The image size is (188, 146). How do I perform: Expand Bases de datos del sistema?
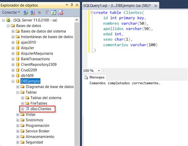13,31
